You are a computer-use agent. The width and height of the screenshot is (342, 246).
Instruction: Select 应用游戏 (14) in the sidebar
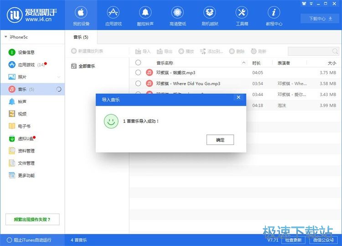point(32,65)
